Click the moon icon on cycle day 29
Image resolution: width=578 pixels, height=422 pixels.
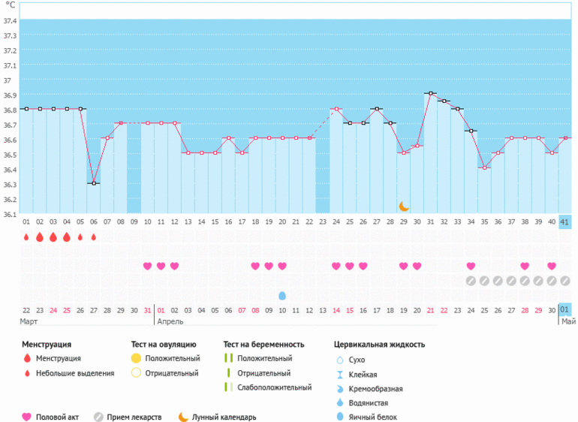coord(404,206)
